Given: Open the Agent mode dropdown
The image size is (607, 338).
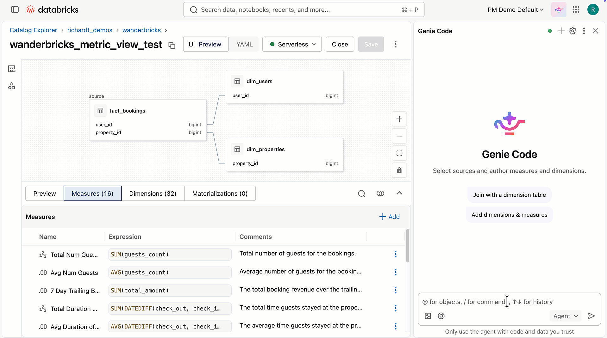Looking at the screenshot, I should click(x=565, y=316).
